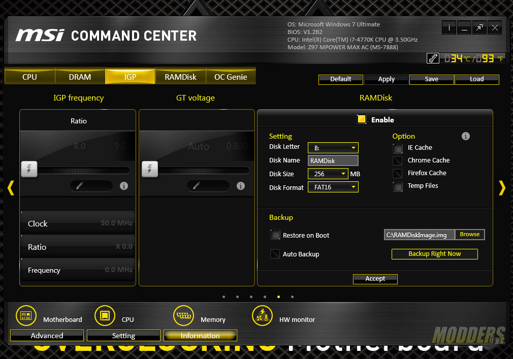Show info for RAMDisk Option section
Screen dimensions: 513x359
[466, 136]
